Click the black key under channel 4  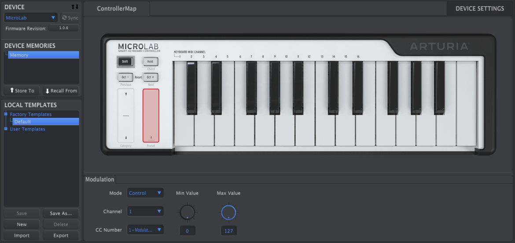216,87
